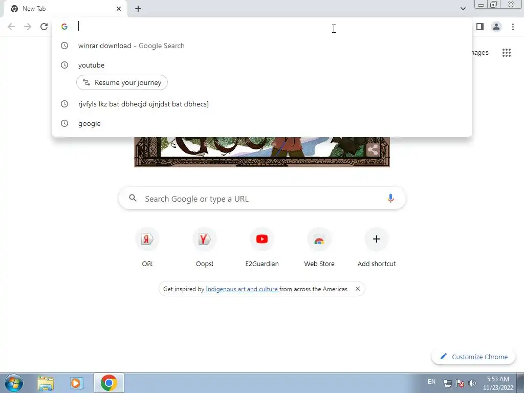The height and width of the screenshot is (393, 524).
Task: Click the volume speaker tray icon
Action: click(x=472, y=383)
